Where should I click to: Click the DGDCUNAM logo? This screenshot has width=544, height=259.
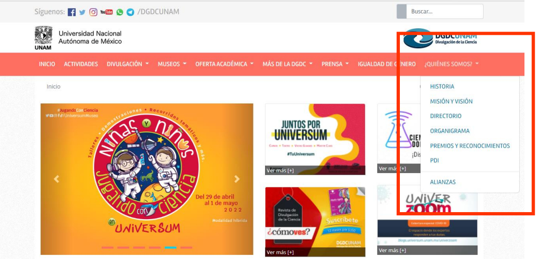440,38
